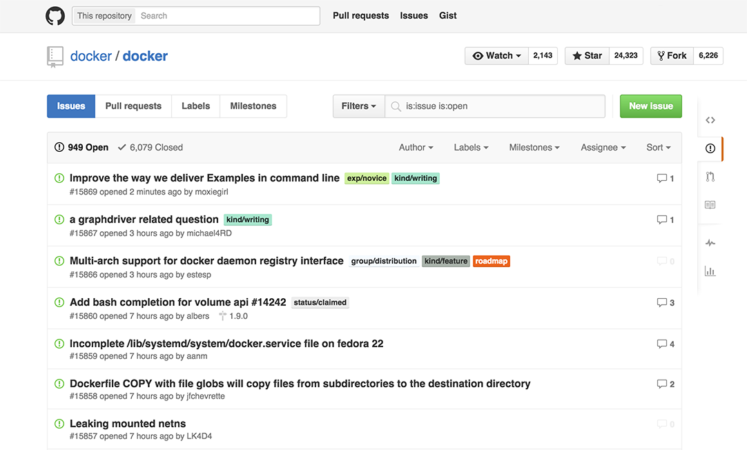The height and width of the screenshot is (450, 747).
Task: Click the green New issue button
Action: (650, 106)
